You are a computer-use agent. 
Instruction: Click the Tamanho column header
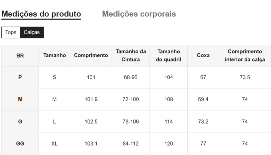tap(54, 56)
